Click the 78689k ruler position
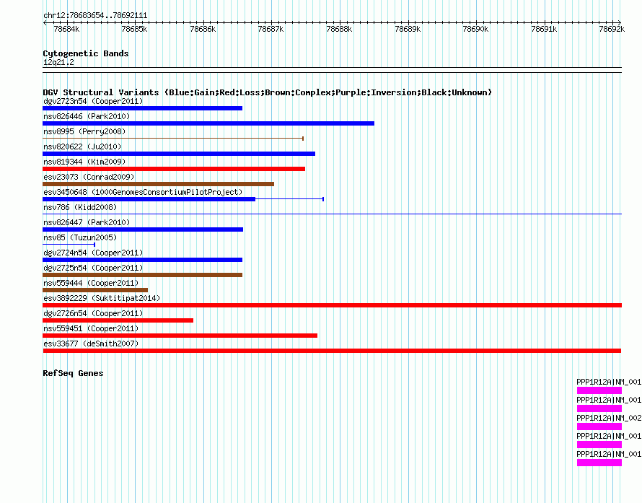Image resolution: width=642 pixels, height=503 pixels. (x=408, y=29)
